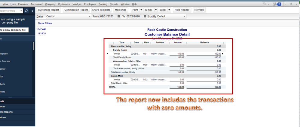This screenshot has width=300, height=127.
Task: Open the Company menu
Action: 50,4
